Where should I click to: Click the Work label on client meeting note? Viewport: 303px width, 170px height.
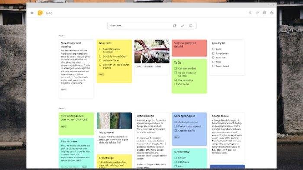64,90
